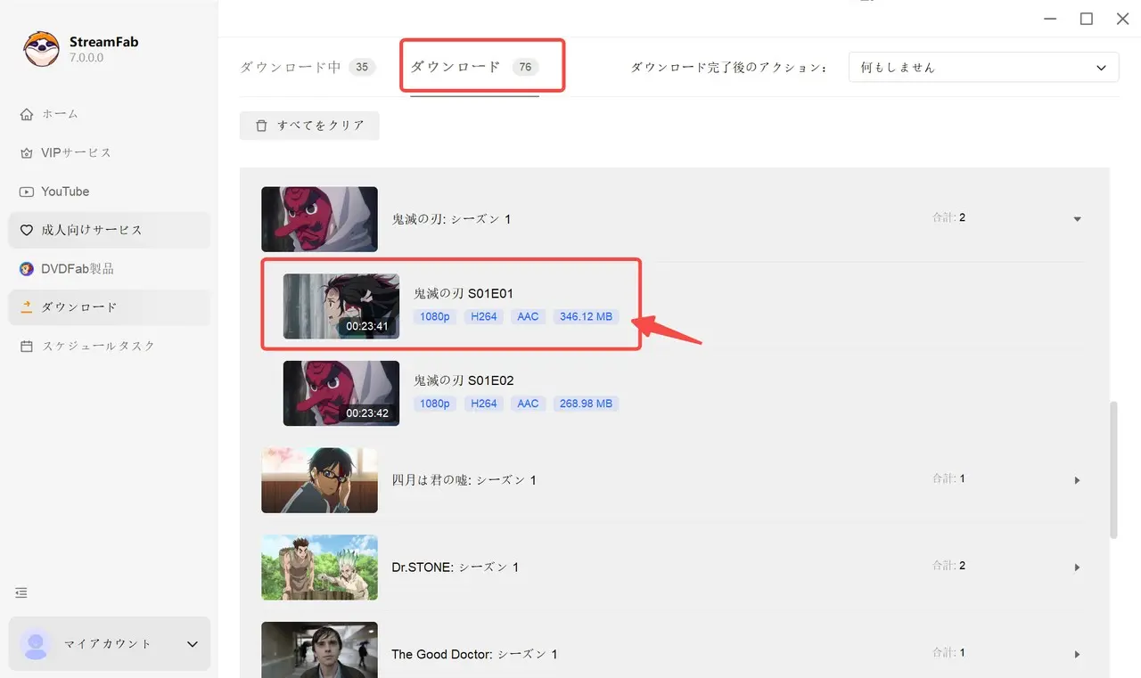1141x678 pixels.
Task: Switch to the ダウンロード中 tab
Action: [x=308, y=67]
